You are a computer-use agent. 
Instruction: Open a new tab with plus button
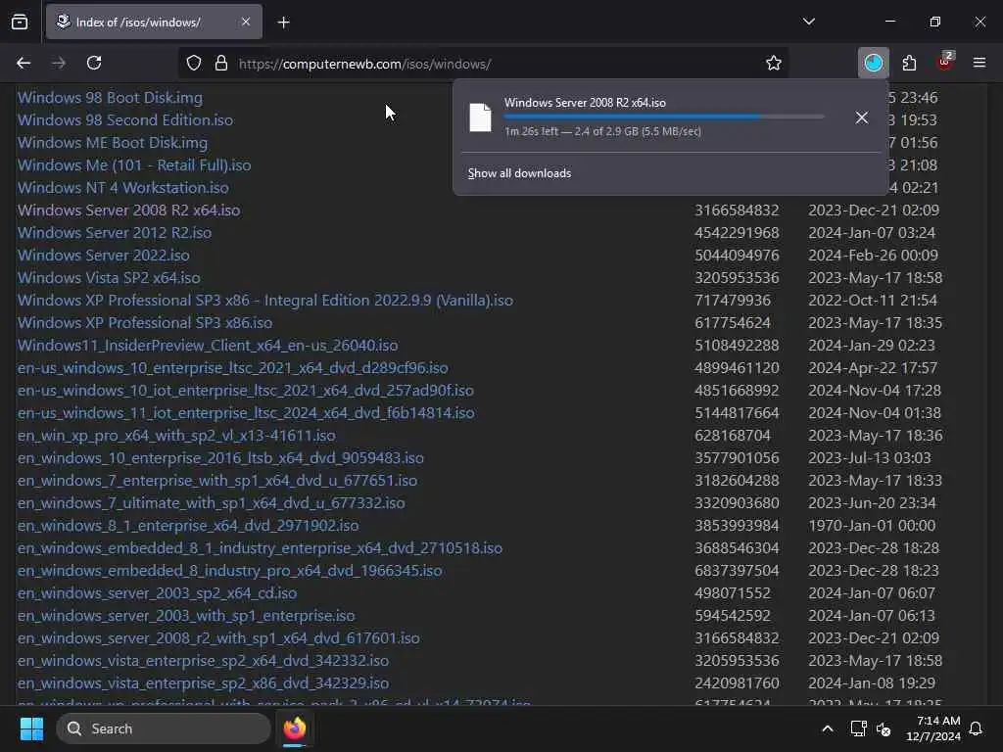[x=284, y=23]
